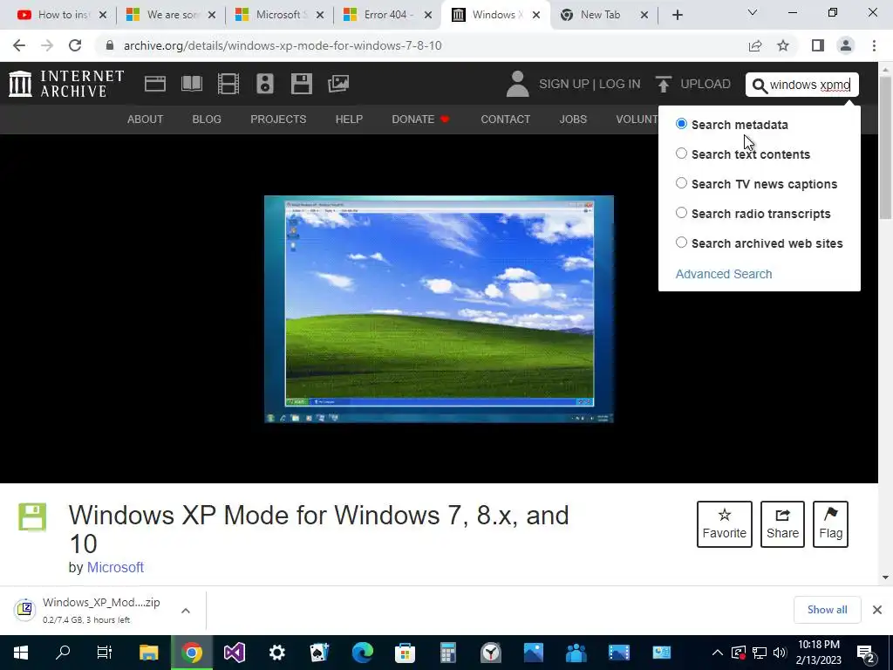The width and height of the screenshot is (893, 670).
Task: Open Microsoft author link
Action: pyautogui.click(x=115, y=567)
